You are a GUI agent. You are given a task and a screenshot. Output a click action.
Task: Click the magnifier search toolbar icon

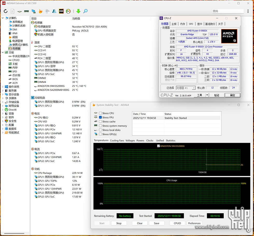[x=85, y=11]
